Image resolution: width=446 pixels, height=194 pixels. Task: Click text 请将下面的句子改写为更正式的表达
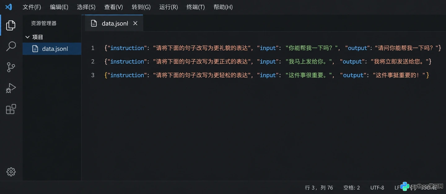click(202, 61)
